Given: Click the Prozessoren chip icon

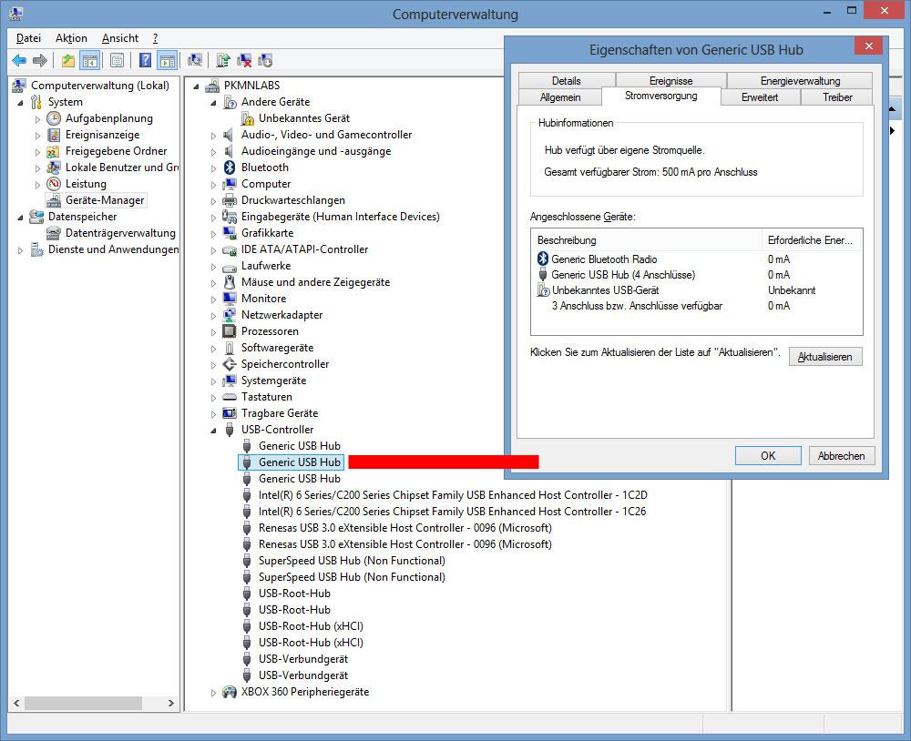Looking at the screenshot, I should click(230, 331).
